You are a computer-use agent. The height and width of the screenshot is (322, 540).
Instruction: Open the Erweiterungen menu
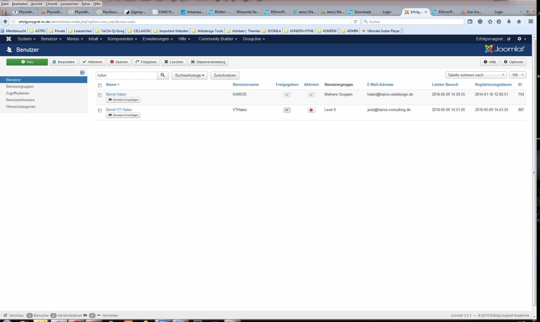157,39
